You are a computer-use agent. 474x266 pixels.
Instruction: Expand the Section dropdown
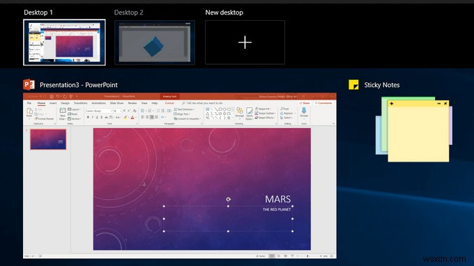tap(75, 118)
